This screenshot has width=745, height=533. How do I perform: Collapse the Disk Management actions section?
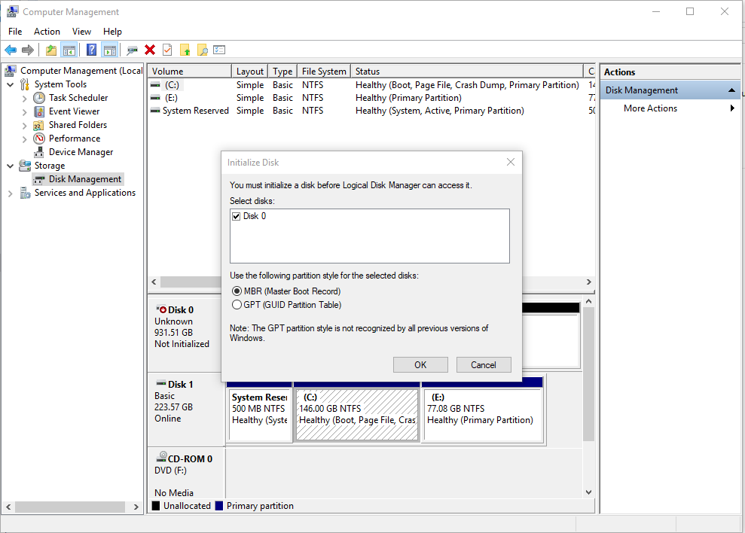point(731,90)
